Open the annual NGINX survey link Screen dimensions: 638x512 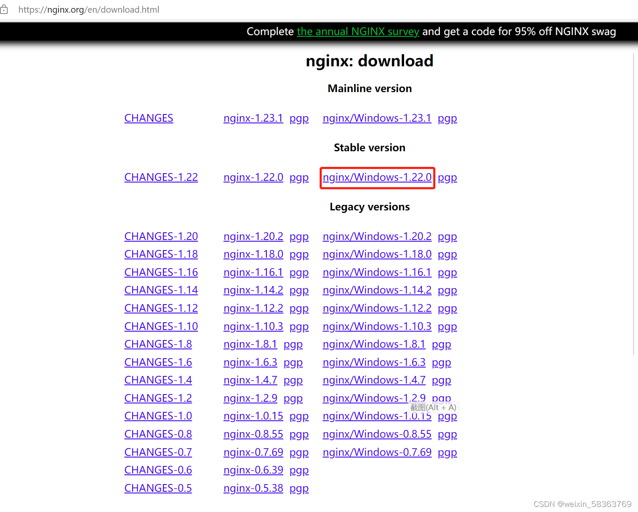click(358, 32)
